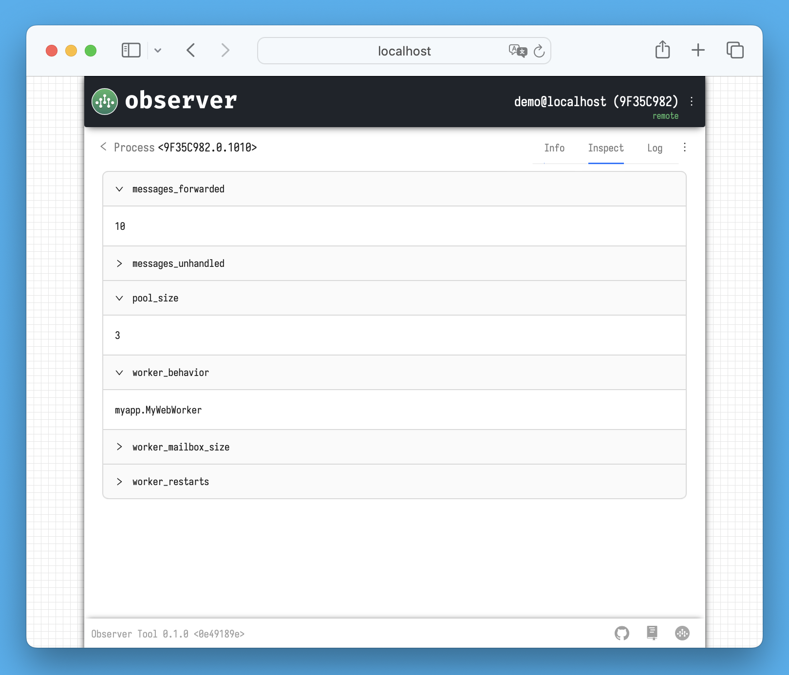Focus the localhost address bar
789x675 pixels.
click(x=404, y=51)
